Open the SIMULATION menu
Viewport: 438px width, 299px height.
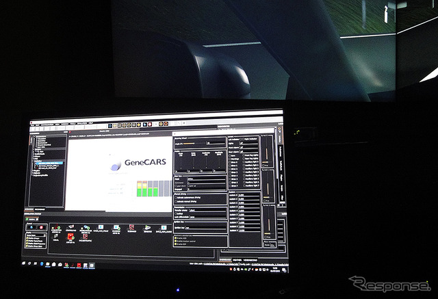82,123
